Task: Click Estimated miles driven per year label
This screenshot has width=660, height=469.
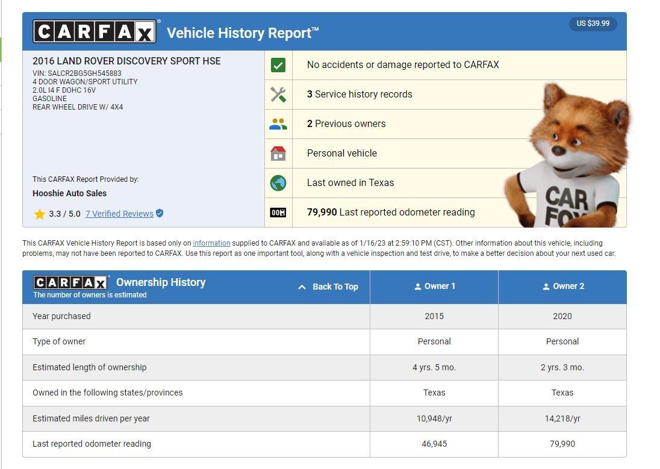Action: [x=91, y=418]
